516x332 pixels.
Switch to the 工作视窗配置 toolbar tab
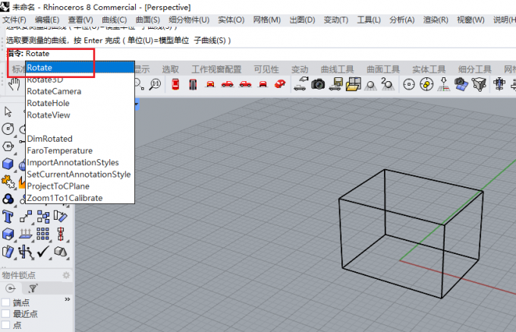216,70
